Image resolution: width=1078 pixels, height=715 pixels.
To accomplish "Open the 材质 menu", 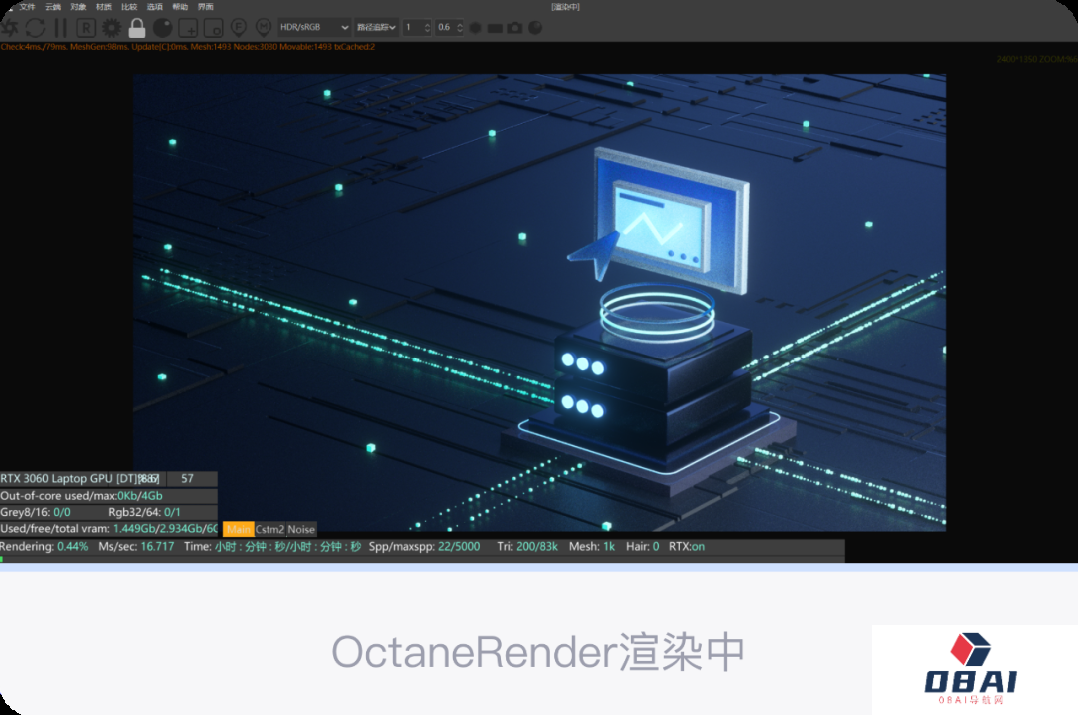I will click(104, 7).
